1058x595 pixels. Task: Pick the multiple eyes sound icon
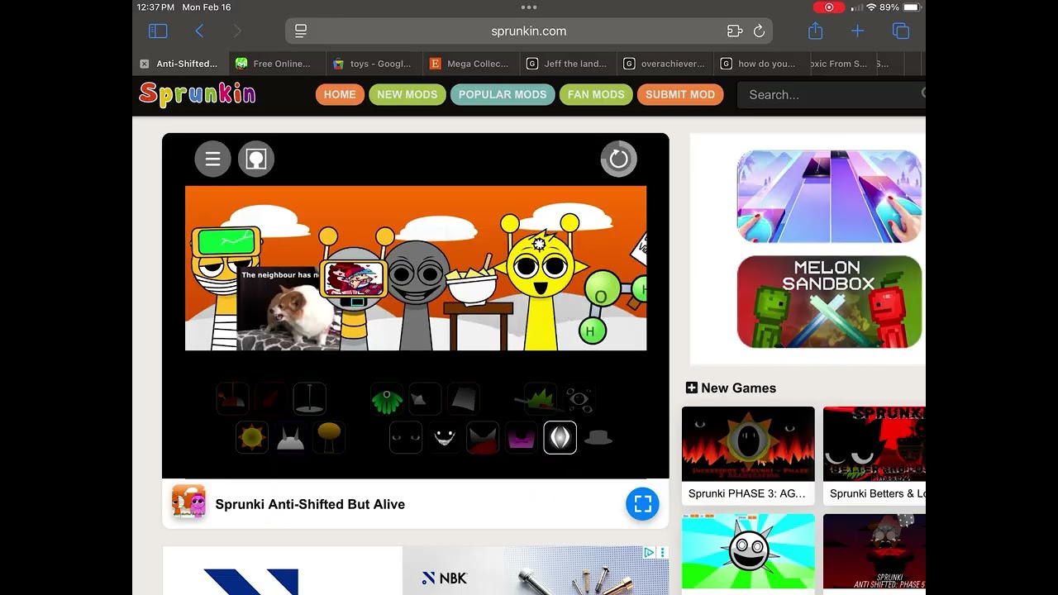click(x=579, y=399)
